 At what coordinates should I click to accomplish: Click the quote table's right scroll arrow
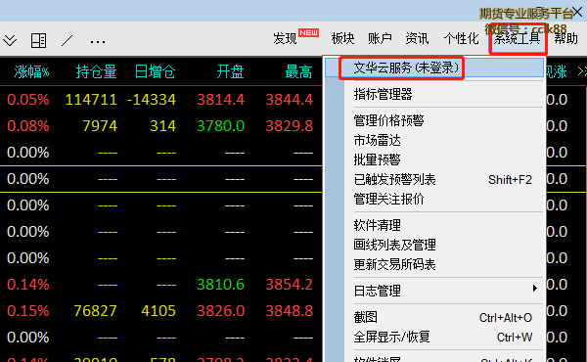tap(582, 71)
